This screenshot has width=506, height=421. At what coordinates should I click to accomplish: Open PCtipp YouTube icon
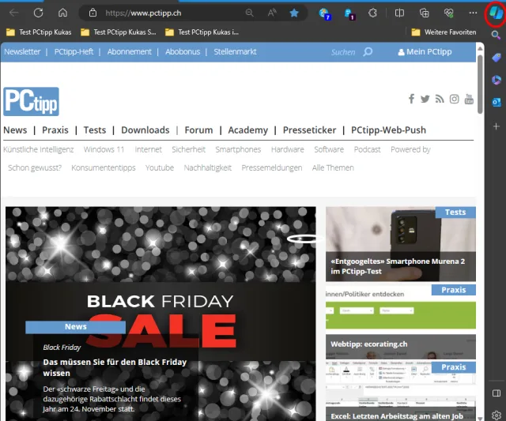point(469,99)
